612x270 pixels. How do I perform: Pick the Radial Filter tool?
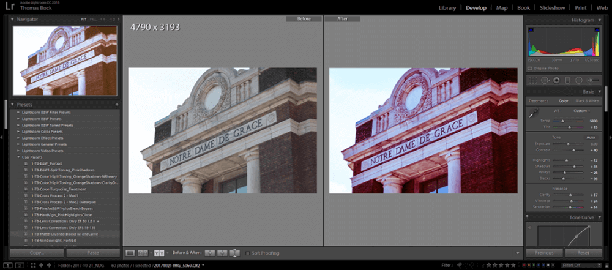tap(580, 80)
